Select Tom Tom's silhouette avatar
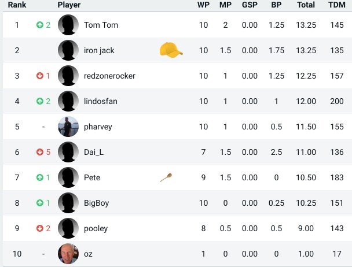 click(68, 25)
